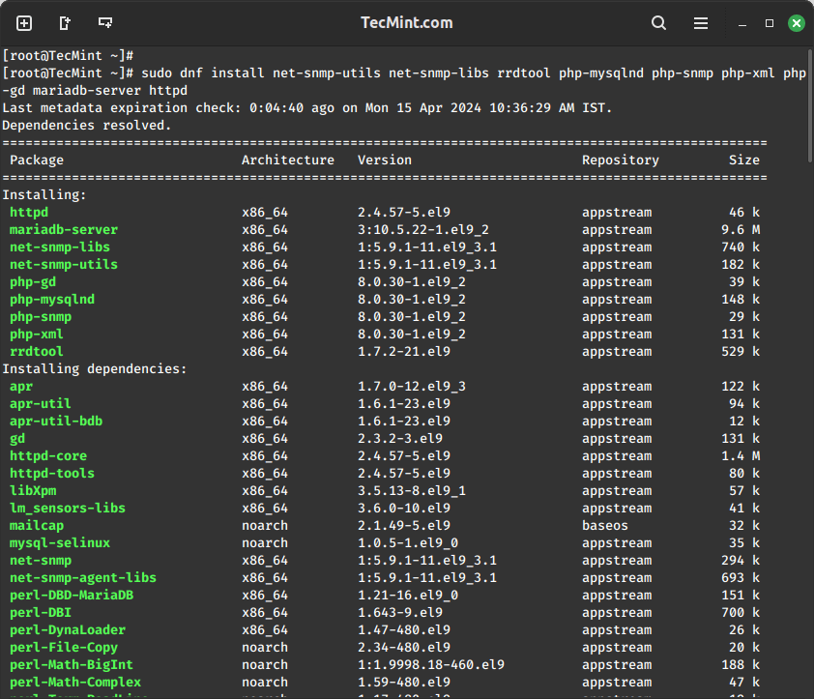814x699 pixels.
Task: Click the 529 k size value
Action: (x=741, y=352)
